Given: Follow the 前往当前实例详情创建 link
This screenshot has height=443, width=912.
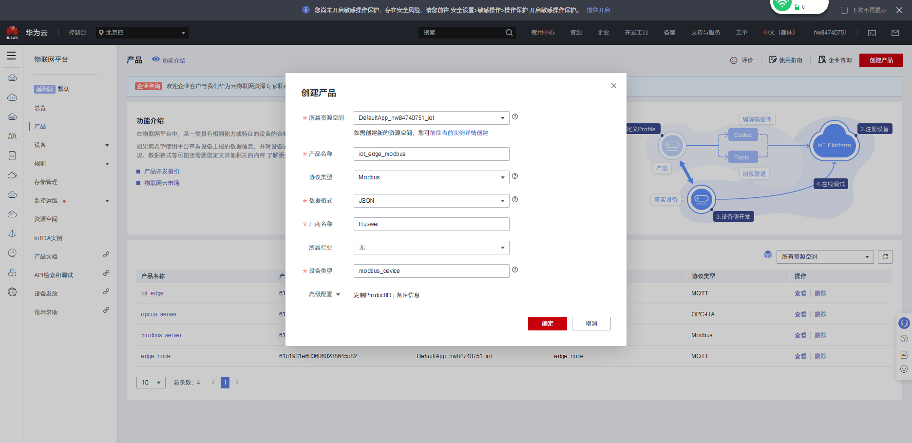Looking at the screenshot, I should 459,133.
